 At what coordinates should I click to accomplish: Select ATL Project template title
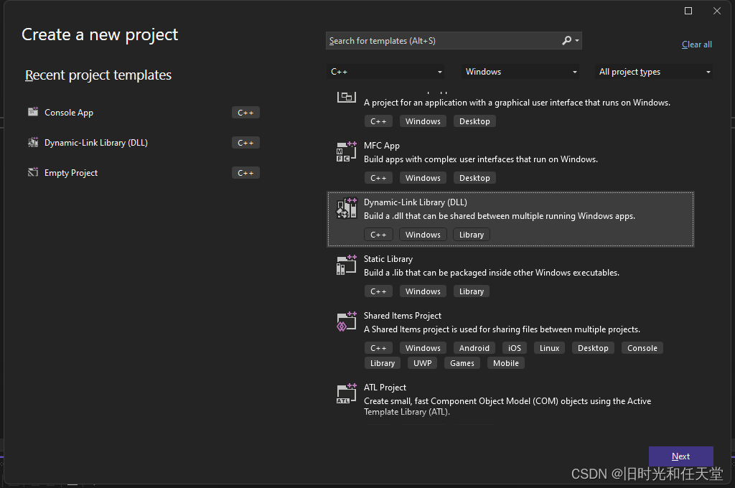point(385,388)
